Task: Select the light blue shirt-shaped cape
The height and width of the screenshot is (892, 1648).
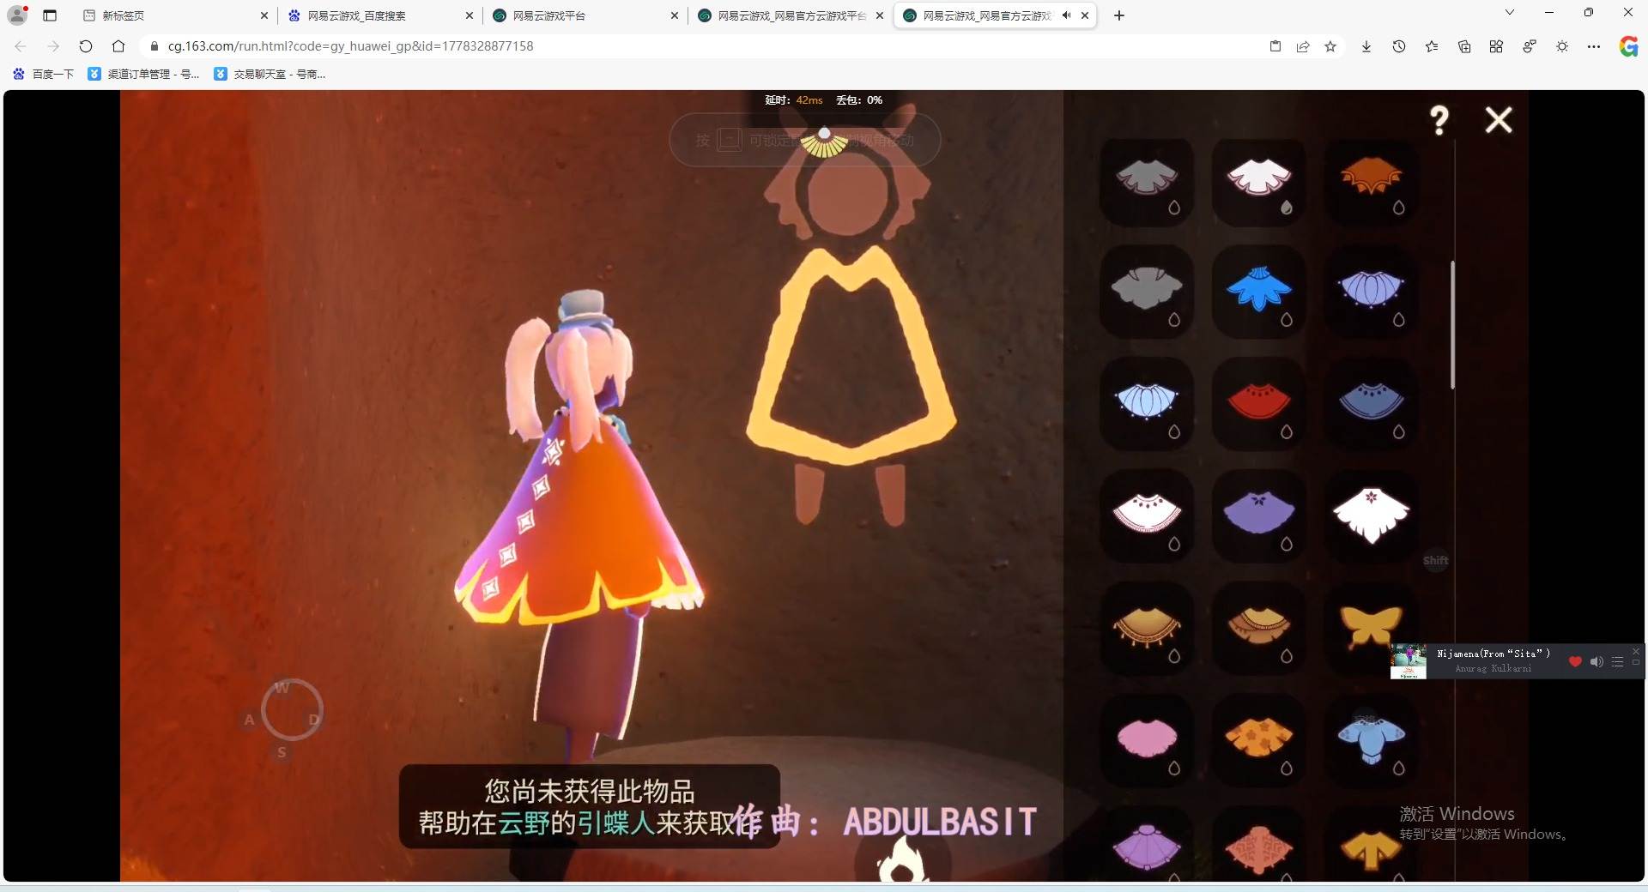Action: (1371, 741)
